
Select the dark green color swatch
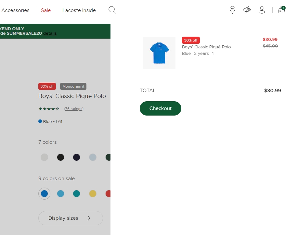pos(108,157)
